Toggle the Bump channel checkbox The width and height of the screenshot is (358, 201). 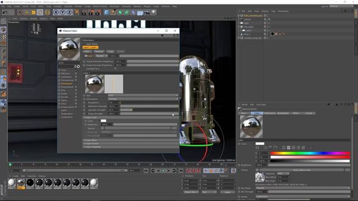(x=76, y=94)
